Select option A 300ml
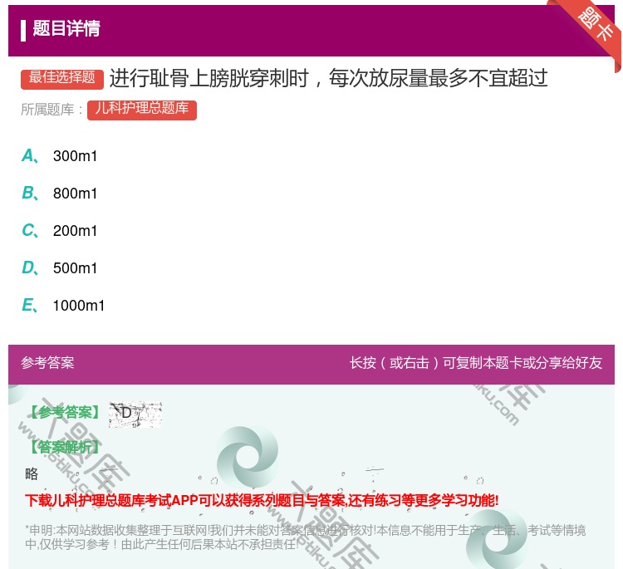Viewport: 623px width, 569px height. [60, 156]
